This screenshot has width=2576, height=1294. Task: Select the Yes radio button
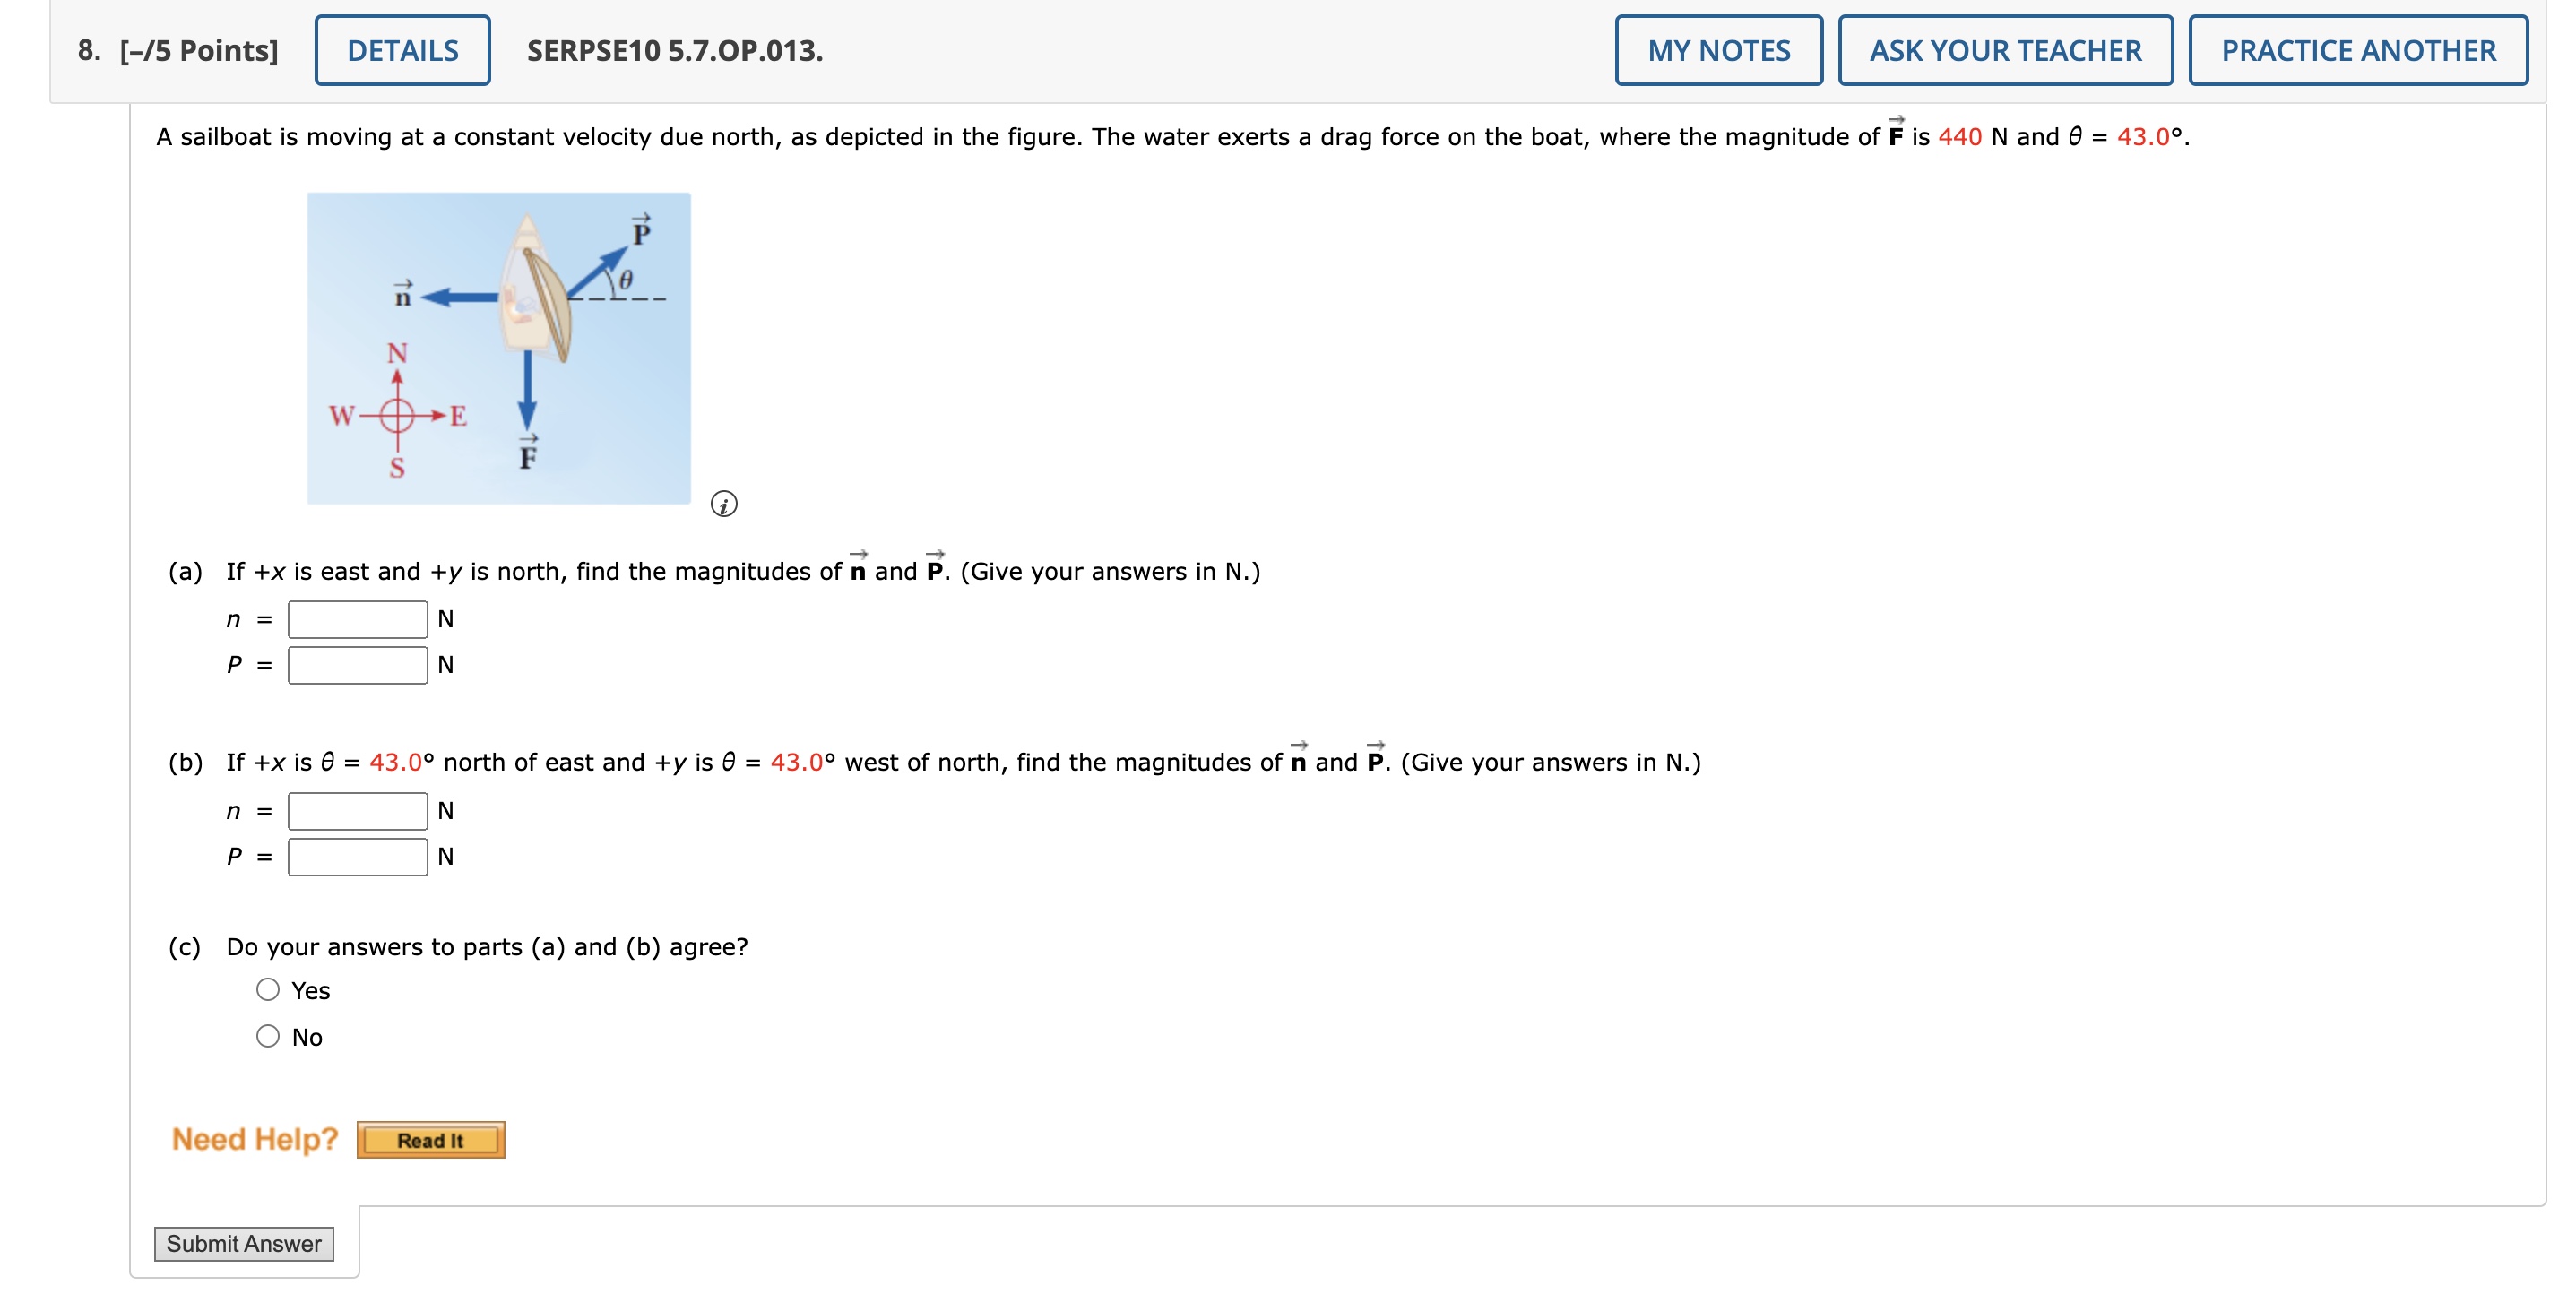click(x=267, y=989)
